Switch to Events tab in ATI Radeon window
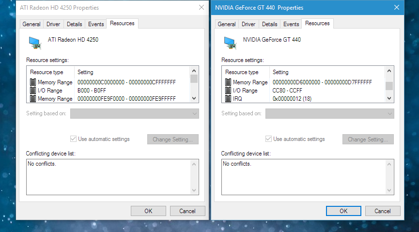This screenshot has height=232, width=419. click(x=96, y=24)
